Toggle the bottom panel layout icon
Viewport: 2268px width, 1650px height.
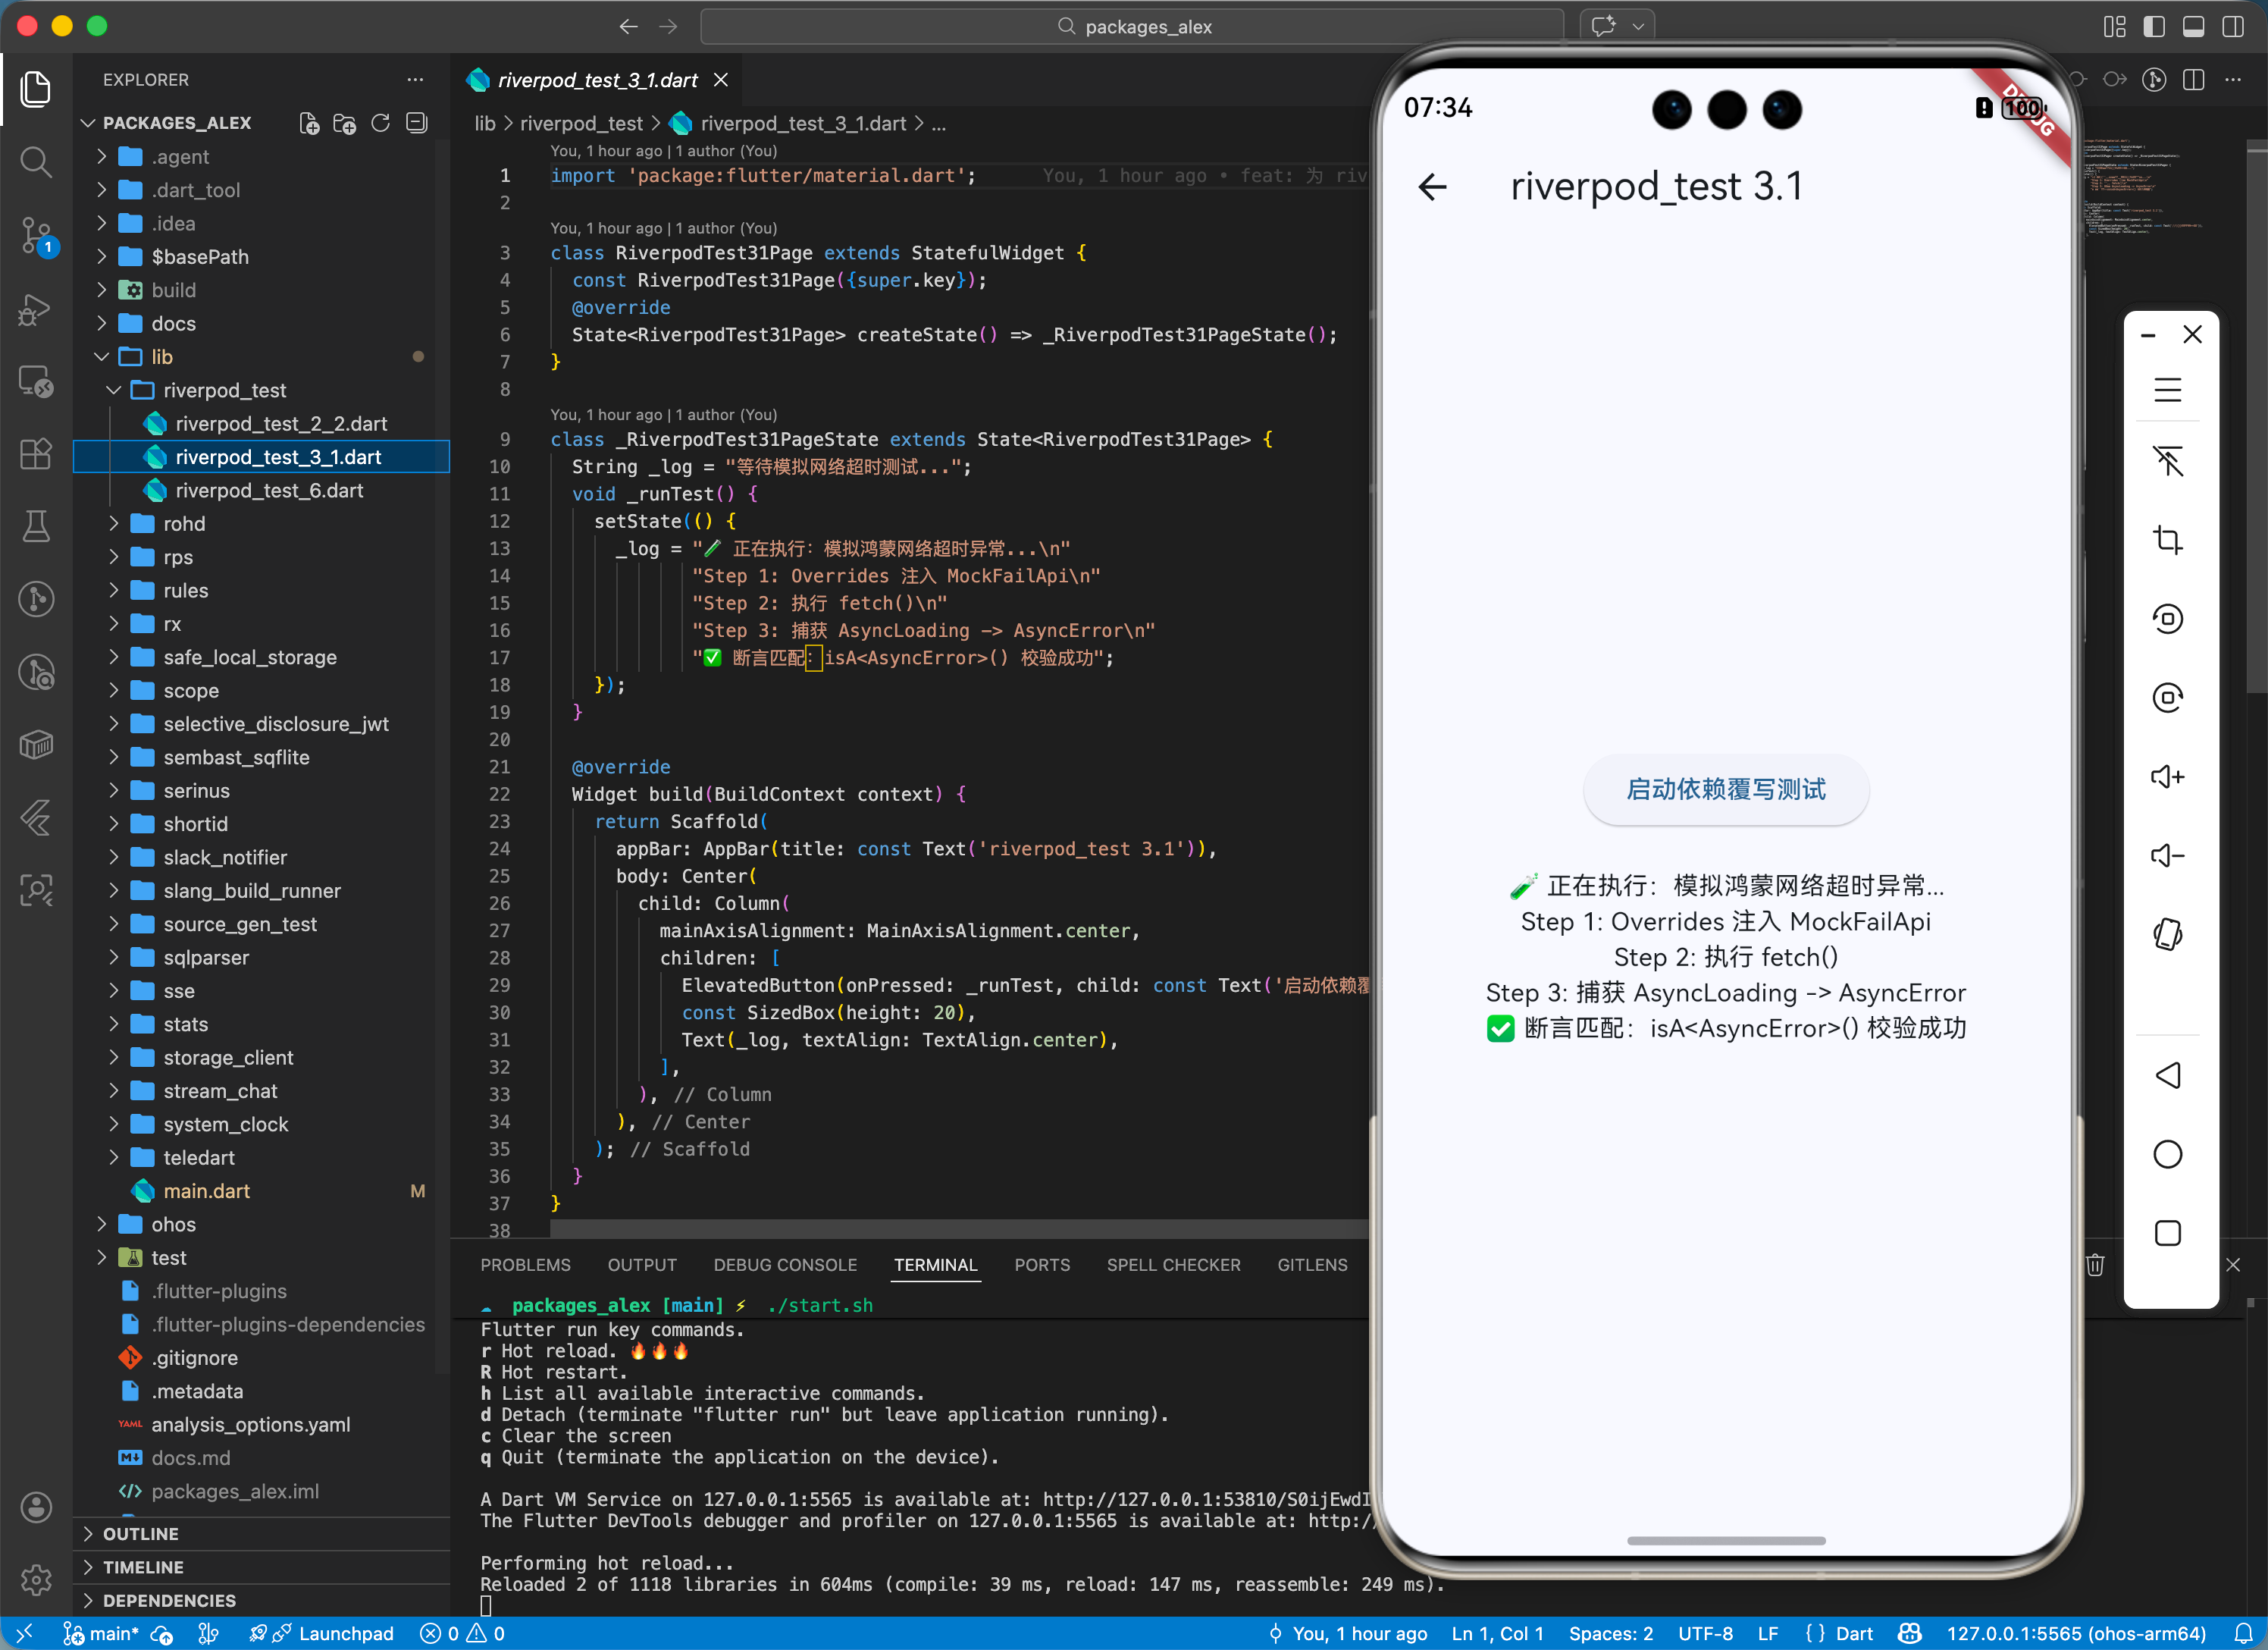point(2193,27)
